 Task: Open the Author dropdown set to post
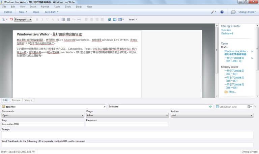coord(212,115)
